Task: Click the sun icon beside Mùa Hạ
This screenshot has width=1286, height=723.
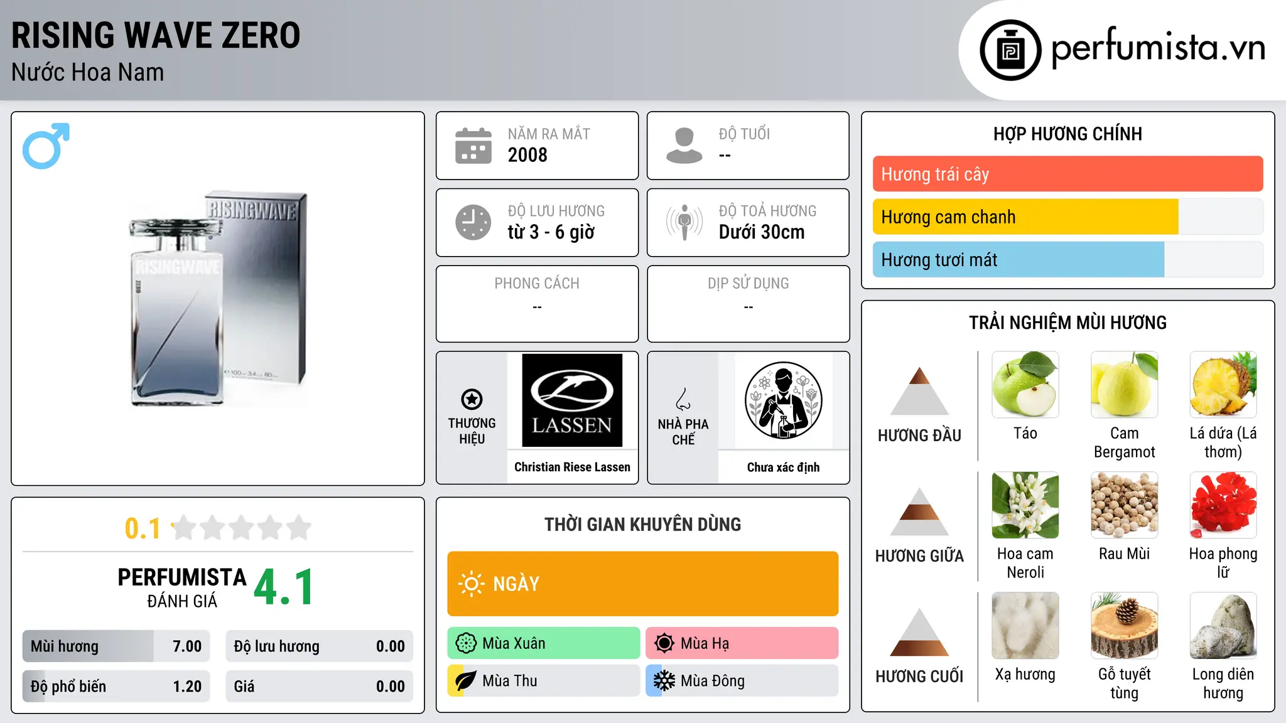Action: point(664,643)
